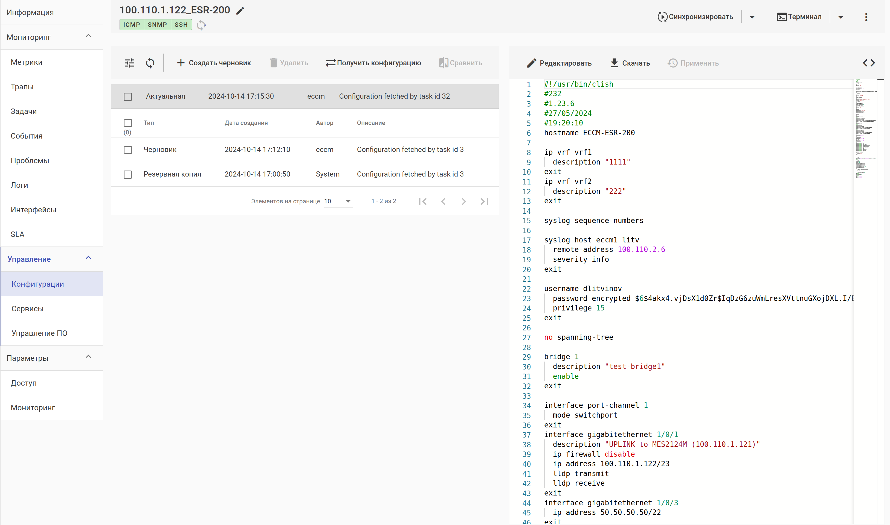Click the filter settings sliders icon

(x=130, y=63)
